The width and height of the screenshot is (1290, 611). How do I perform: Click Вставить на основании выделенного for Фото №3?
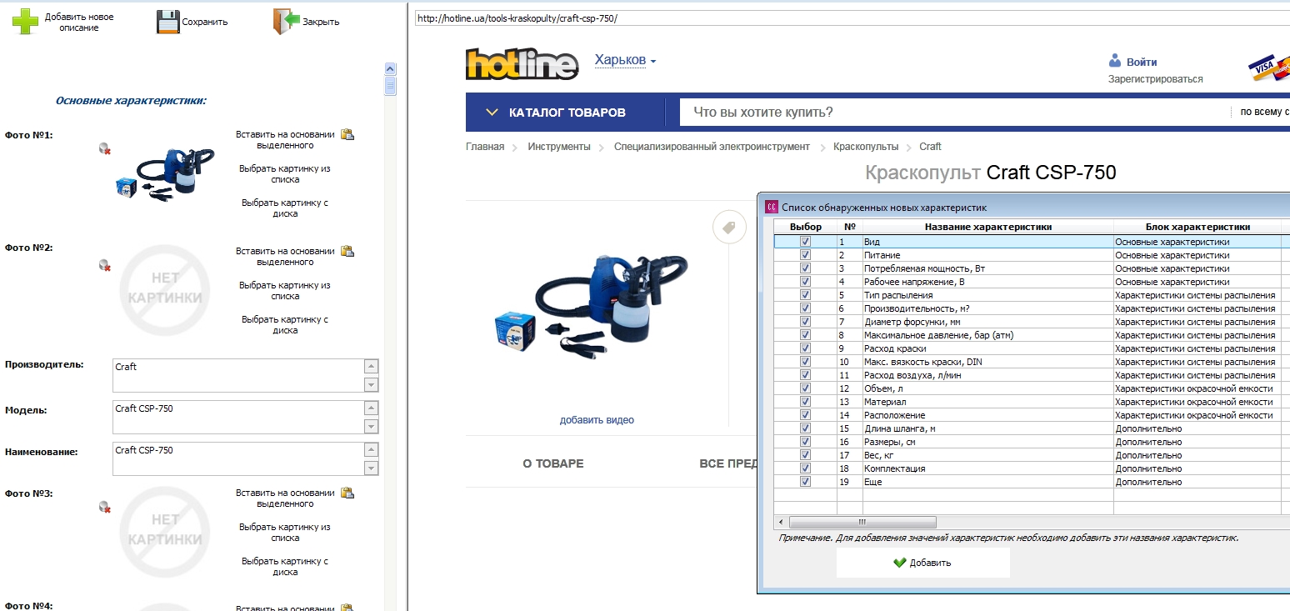pyautogui.click(x=285, y=498)
